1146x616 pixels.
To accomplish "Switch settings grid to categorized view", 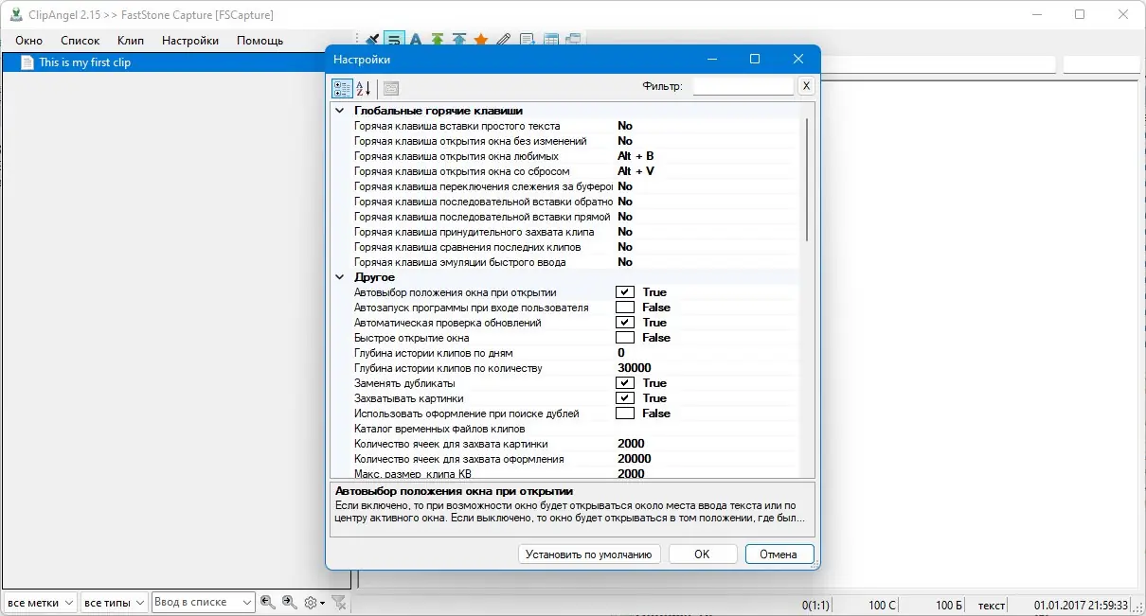I will click(x=342, y=89).
